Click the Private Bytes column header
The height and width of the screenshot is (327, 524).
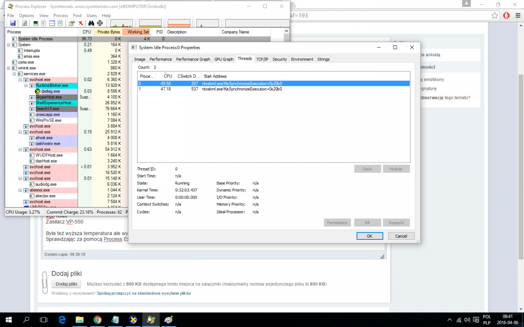[108, 32]
